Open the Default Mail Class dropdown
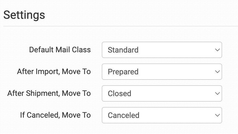The height and width of the screenshot is (134, 238). [x=162, y=50]
